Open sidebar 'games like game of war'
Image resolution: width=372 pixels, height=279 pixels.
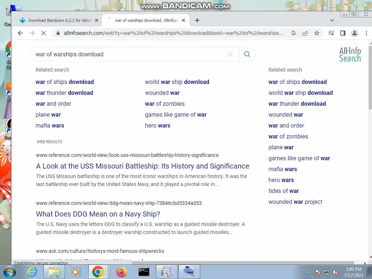point(299,158)
